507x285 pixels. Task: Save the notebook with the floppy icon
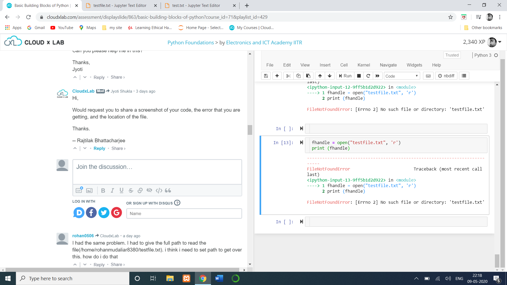(x=266, y=76)
